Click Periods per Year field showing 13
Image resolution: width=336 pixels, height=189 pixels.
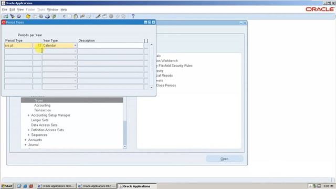click(x=37, y=46)
